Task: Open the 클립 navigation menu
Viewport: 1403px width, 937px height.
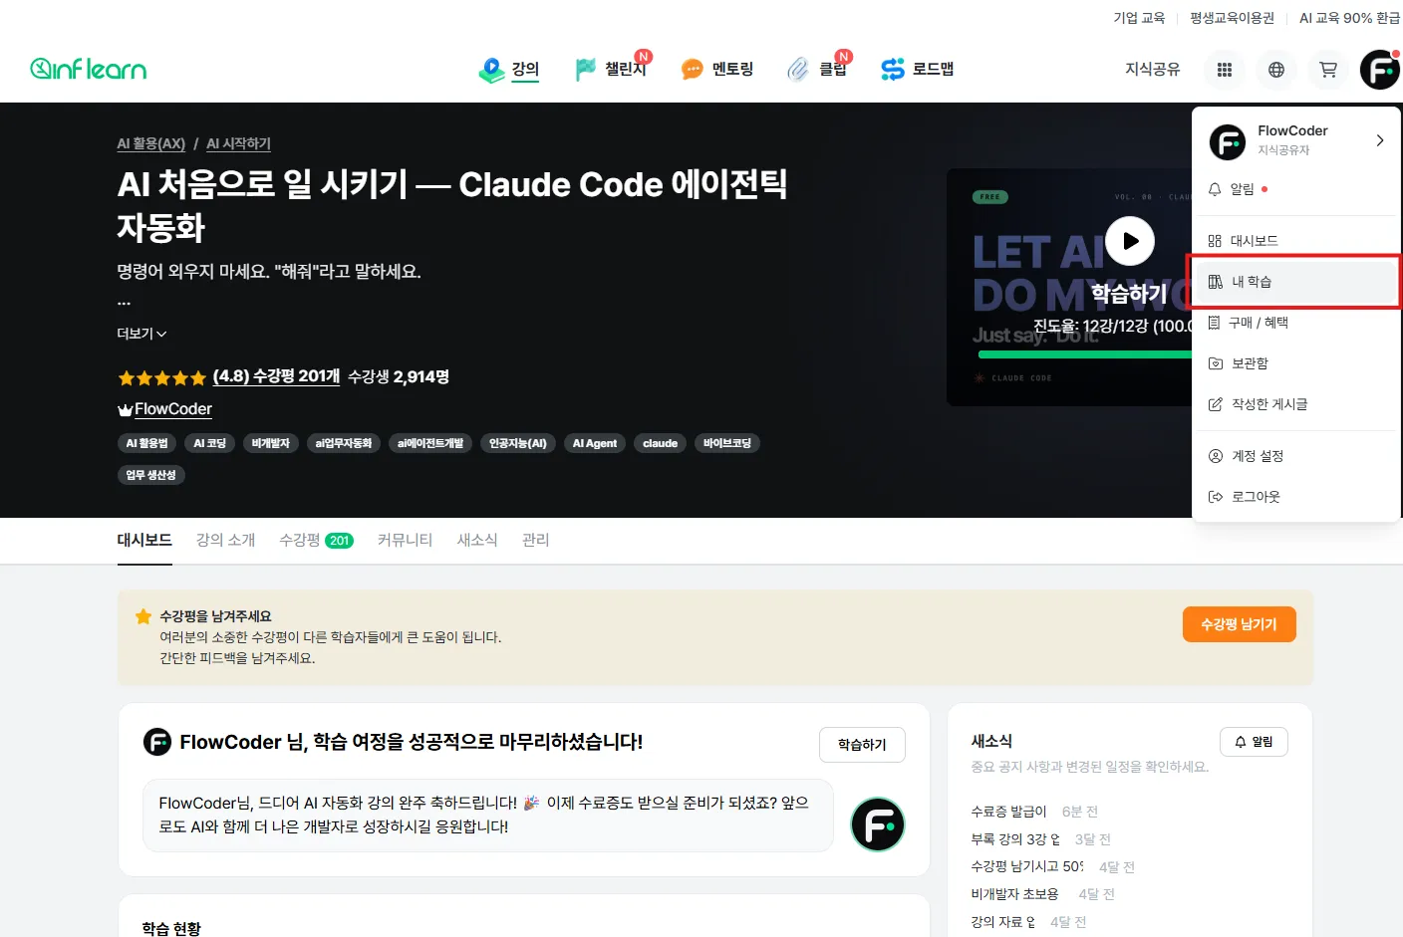Action: [817, 69]
